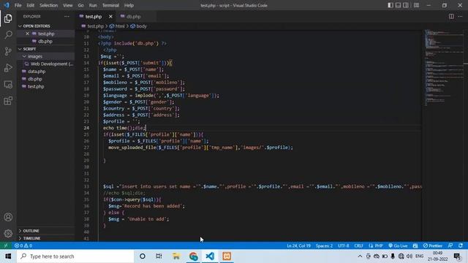Show errors and warnings count in status bar
This screenshot has width=468, height=263.
pos(23,245)
